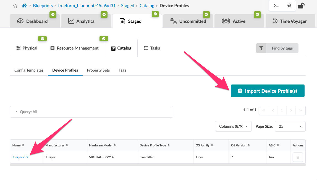The height and width of the screenshot is (180, 317).
Task: Open the Page Size 25 dropdown
Action: 290,126
